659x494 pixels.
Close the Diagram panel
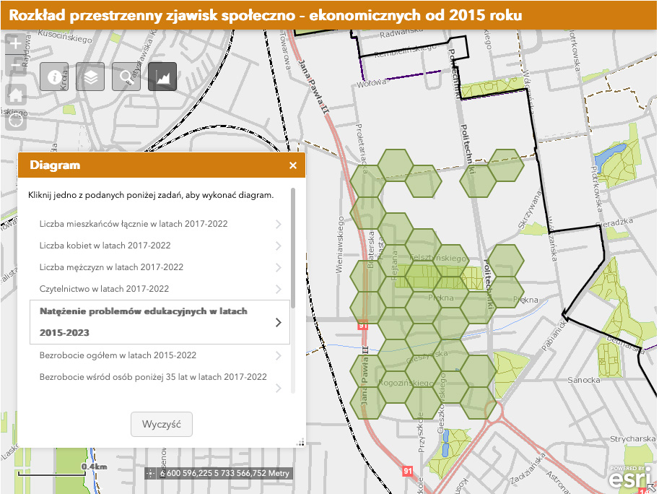(293, 165)
